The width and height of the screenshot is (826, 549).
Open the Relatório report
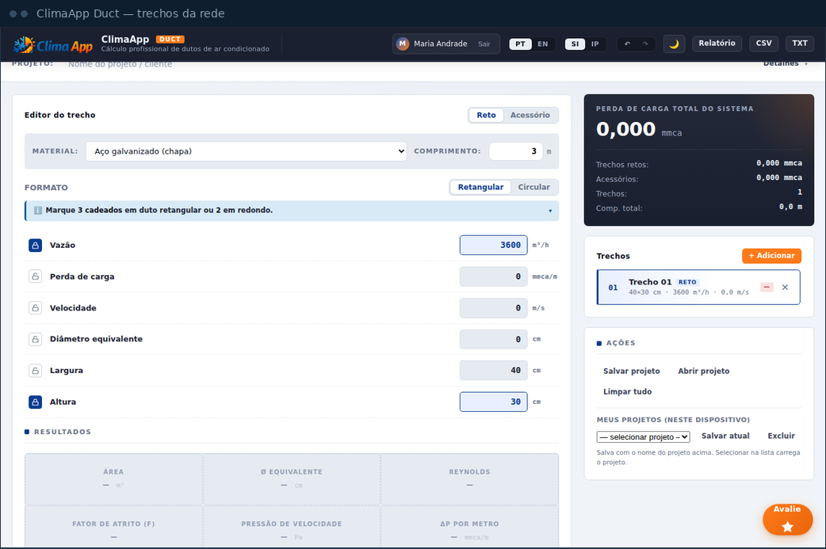(x=717, y=44)
